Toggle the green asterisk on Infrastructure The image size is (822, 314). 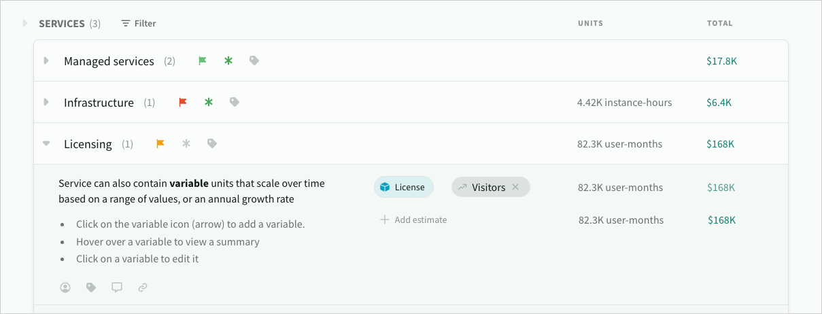coord(209,102)
